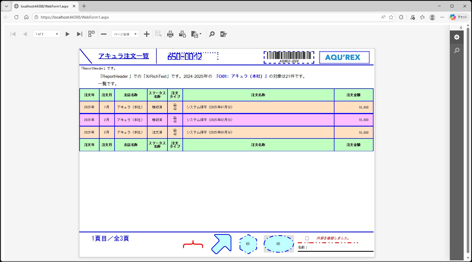Open the Export To dropdown menu

[x=196, y=34]
